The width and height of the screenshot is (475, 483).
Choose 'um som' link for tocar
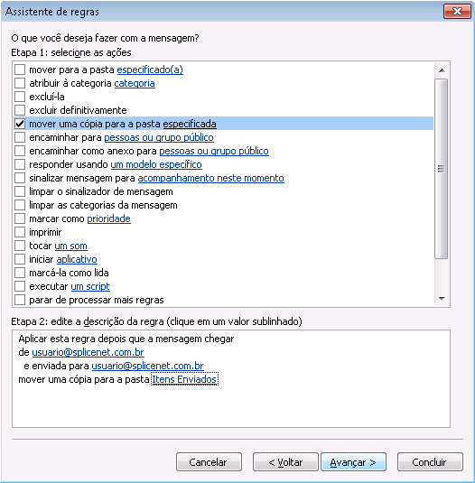70,246
